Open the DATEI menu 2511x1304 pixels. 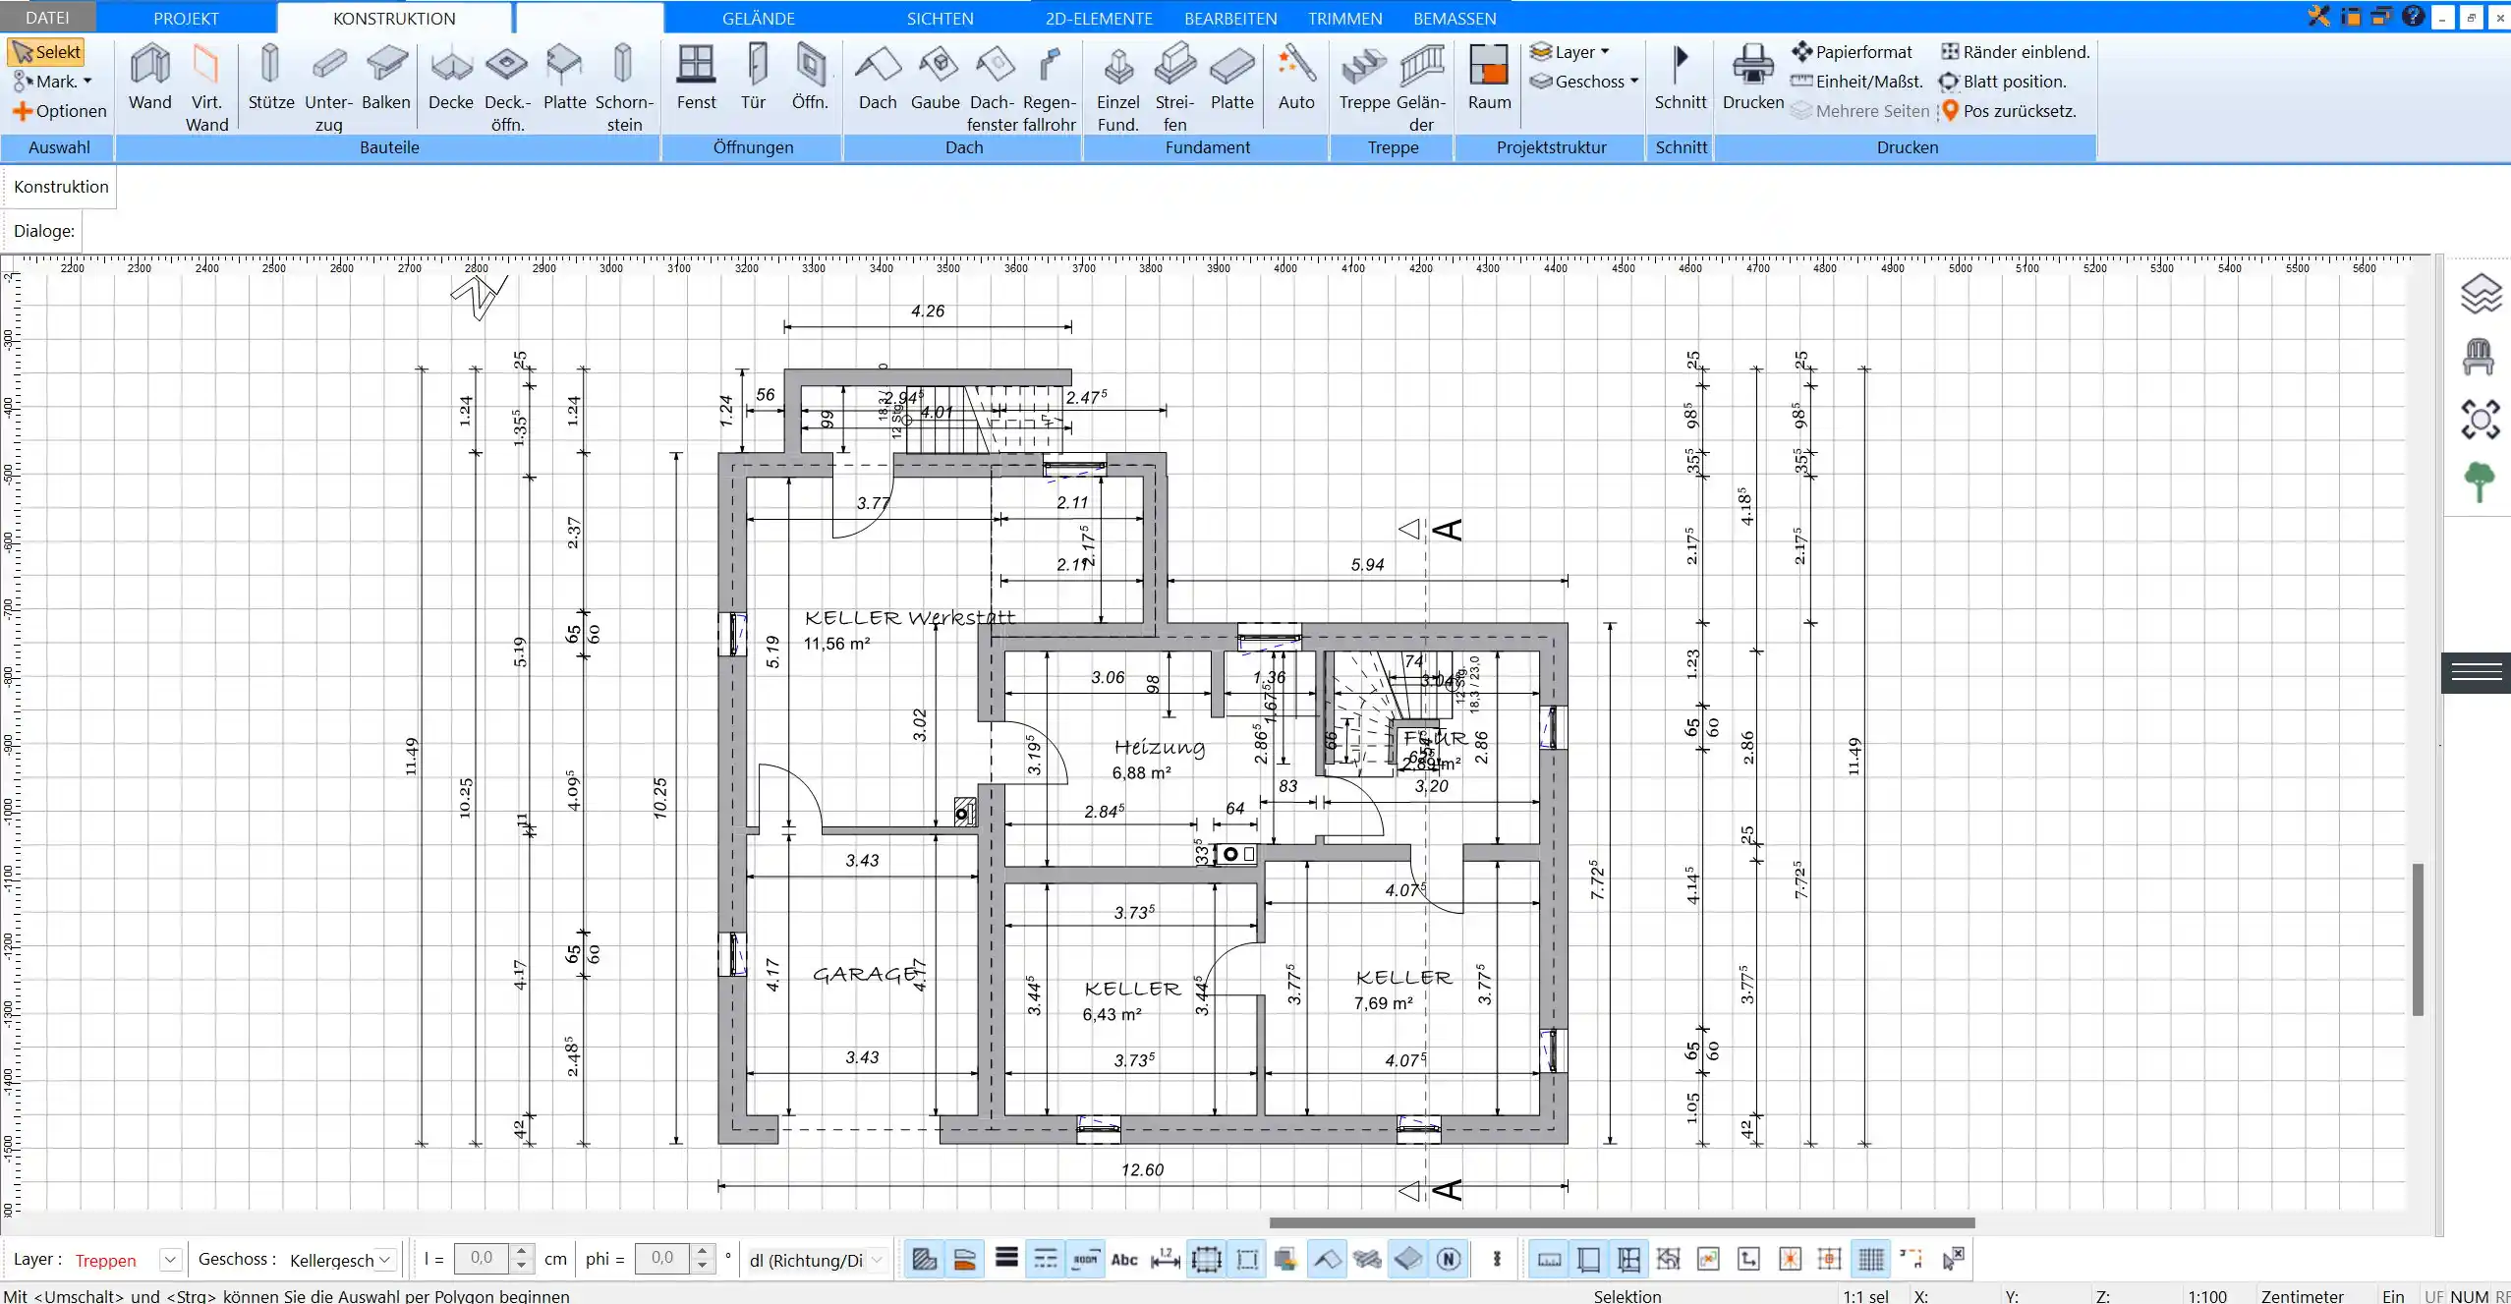tap(47, 18)
